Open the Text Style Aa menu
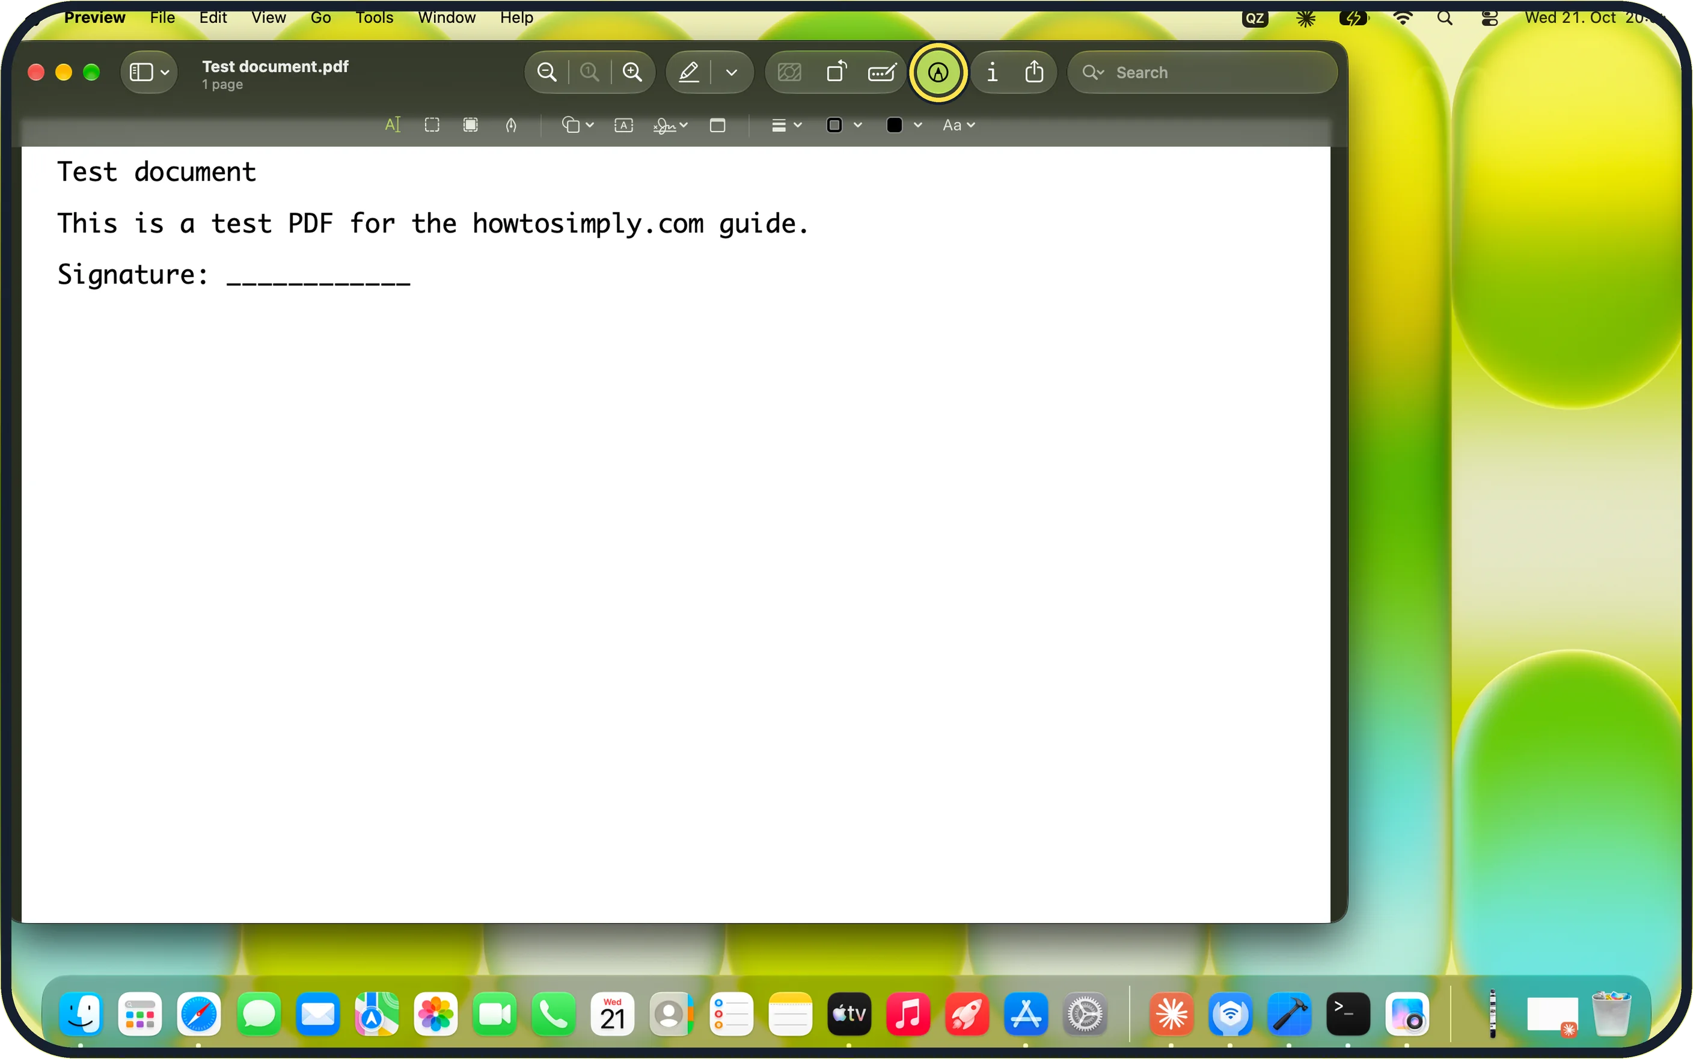1693x1059 pixels. pyautogui.click(x=958, y=124)
